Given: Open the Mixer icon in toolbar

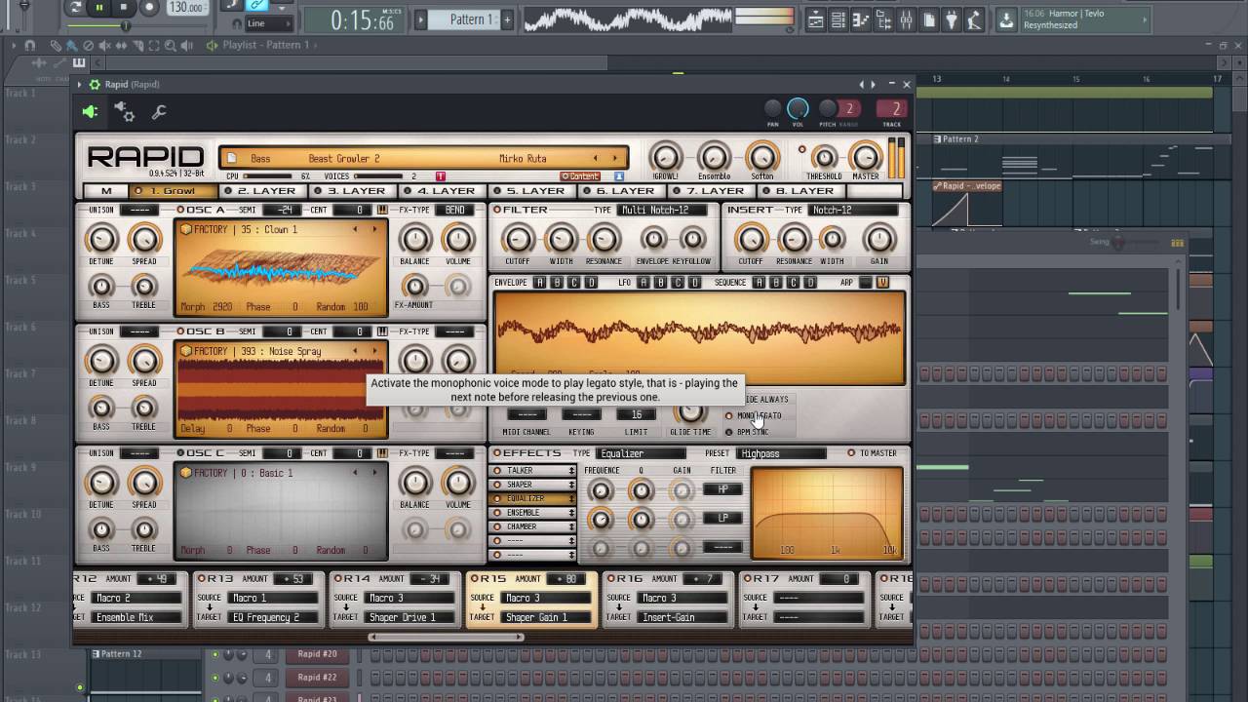Looking at the screenshot, I should tap(906, 19).
